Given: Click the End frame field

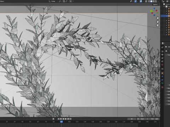Looking at the screenshot, I should (154, 119).
